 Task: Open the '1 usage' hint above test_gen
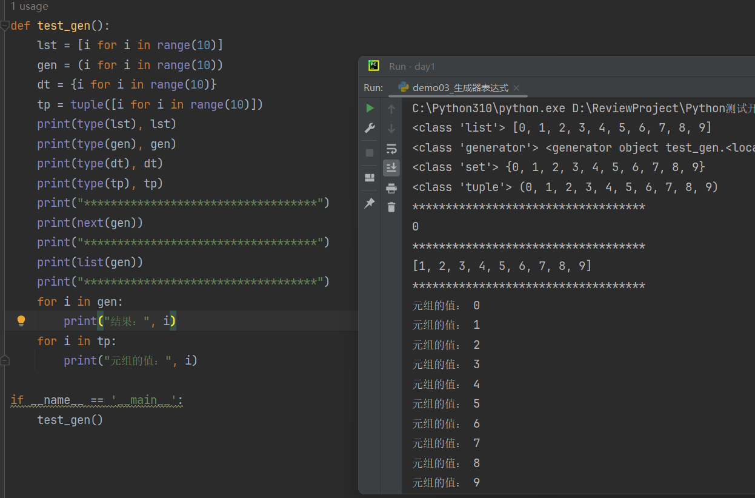[x=29, y=7]
